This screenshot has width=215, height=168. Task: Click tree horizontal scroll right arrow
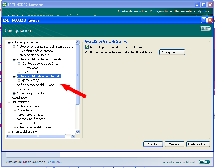(x=73, y=136)
